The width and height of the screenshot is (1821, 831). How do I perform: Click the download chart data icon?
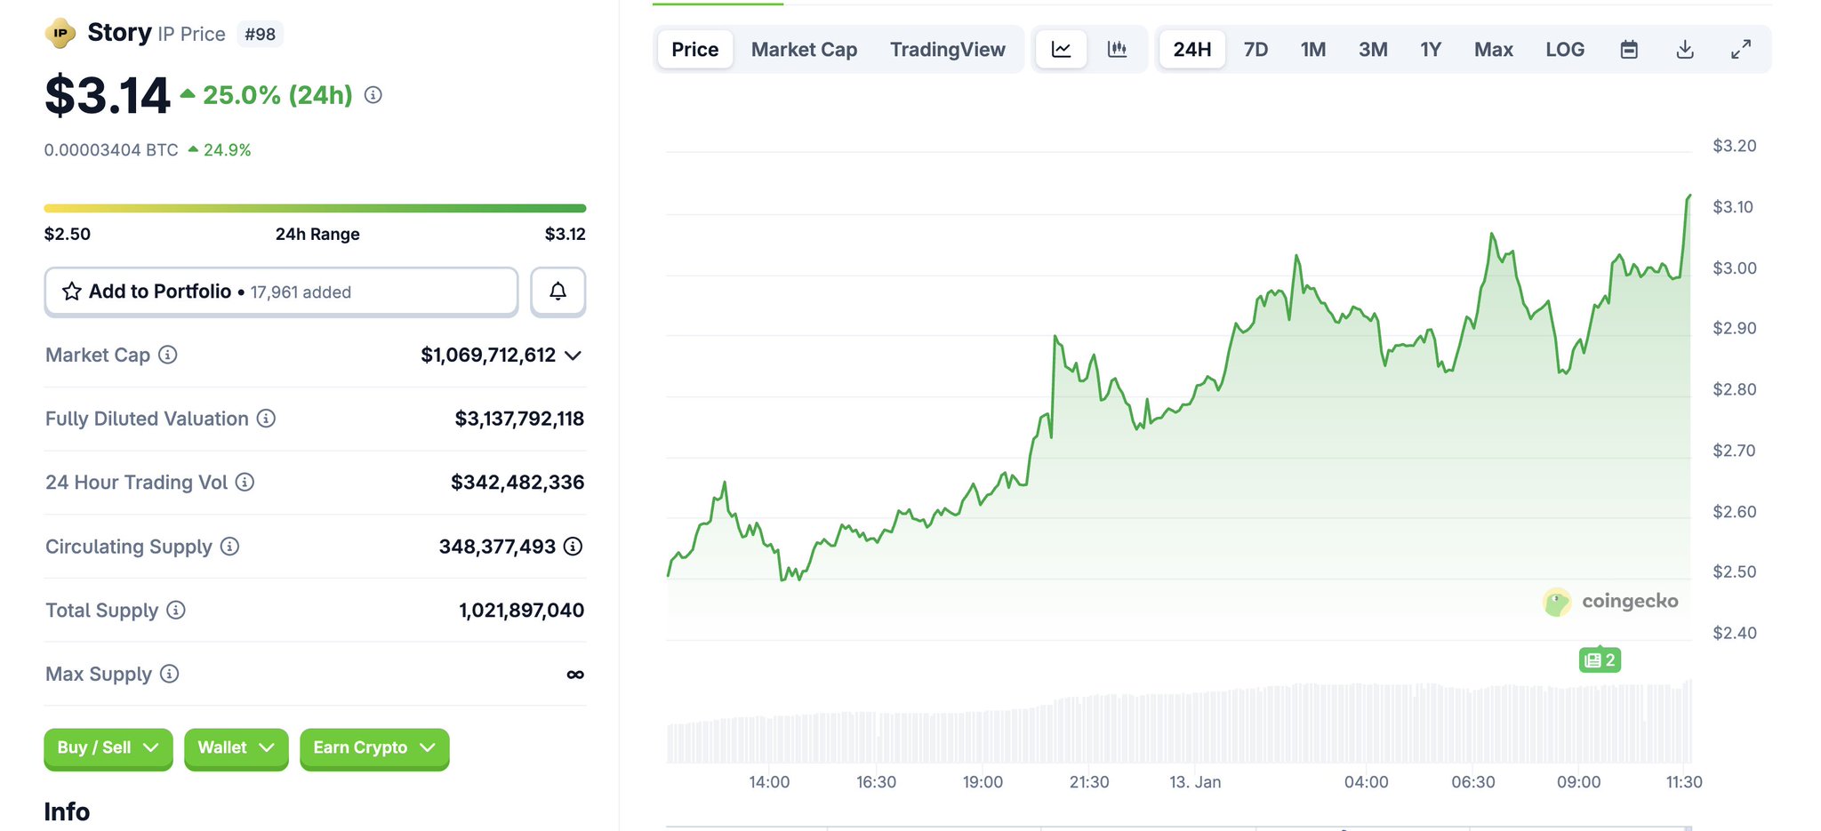(x=1684, y=50)
